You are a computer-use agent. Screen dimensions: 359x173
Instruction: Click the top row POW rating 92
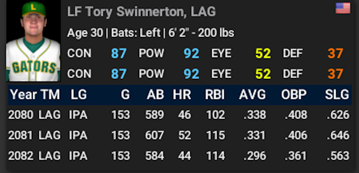pos(192,54)
